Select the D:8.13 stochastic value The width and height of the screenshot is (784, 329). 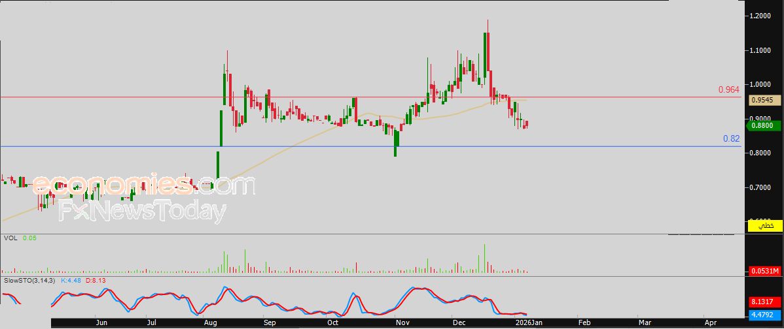pyautogui.click(x=97, y=281)
